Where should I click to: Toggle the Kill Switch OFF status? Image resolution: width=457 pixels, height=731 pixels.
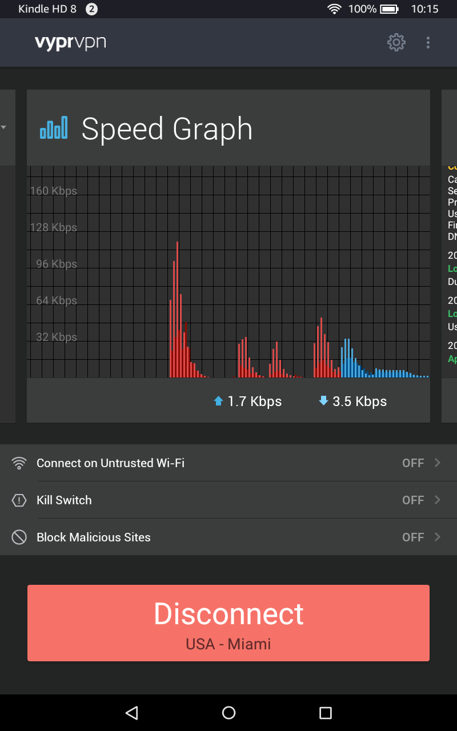click(x=413, y=500)
